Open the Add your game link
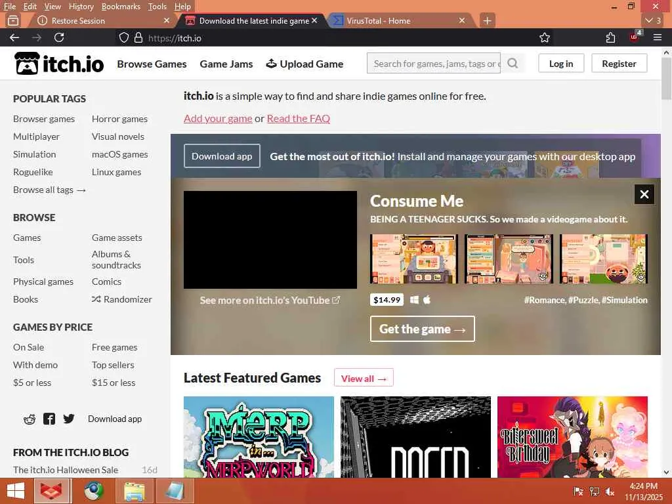The image size is (672, 504). pos(218,118)
